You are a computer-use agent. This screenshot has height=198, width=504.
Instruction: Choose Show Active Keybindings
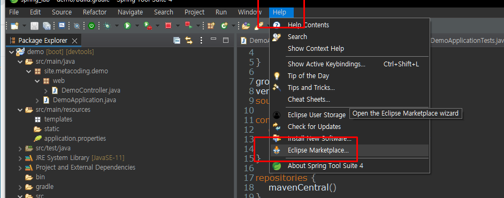tap(350, 64)
